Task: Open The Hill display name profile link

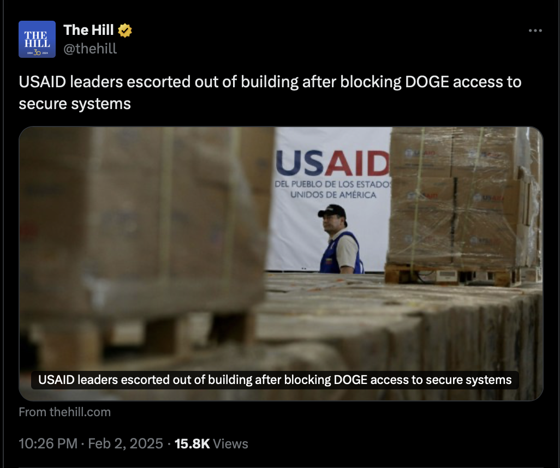Action: 88,31
